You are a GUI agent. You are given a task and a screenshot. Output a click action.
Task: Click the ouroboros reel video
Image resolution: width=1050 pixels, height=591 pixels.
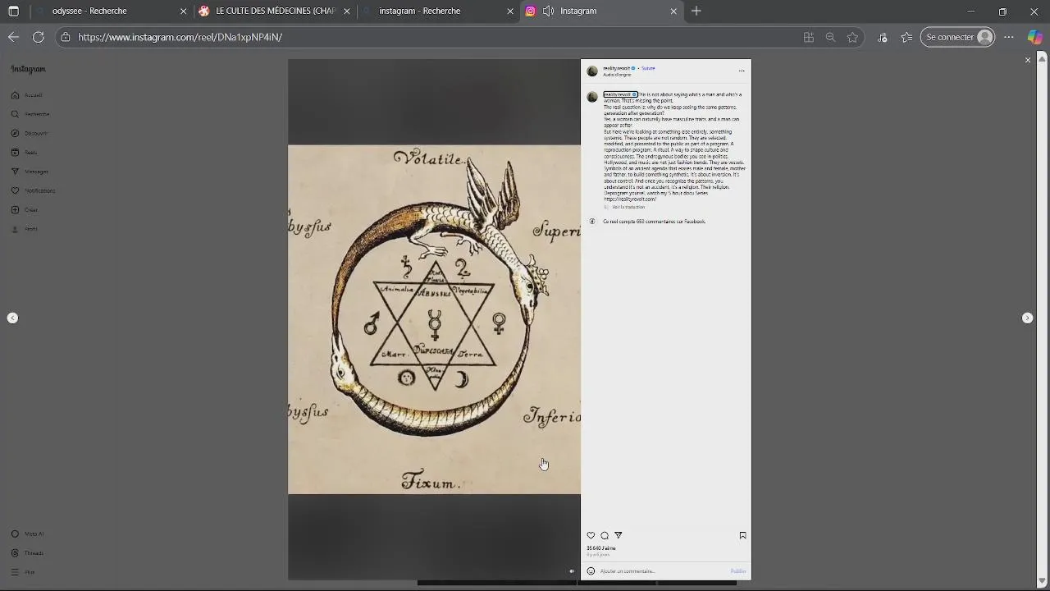(x=434, y=319)
